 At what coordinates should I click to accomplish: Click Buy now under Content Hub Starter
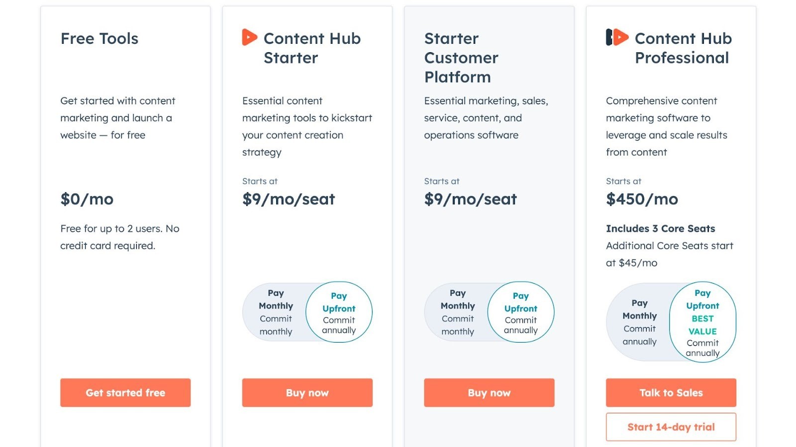click(306, 392)
